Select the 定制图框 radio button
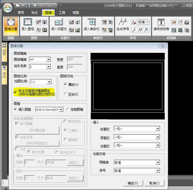 point(68,109)
